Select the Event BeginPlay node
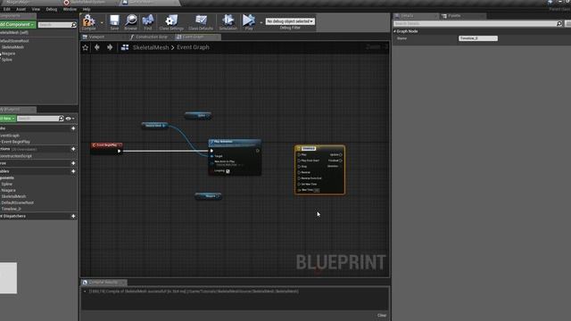This screenshot has height=321, width=571. 107,149
